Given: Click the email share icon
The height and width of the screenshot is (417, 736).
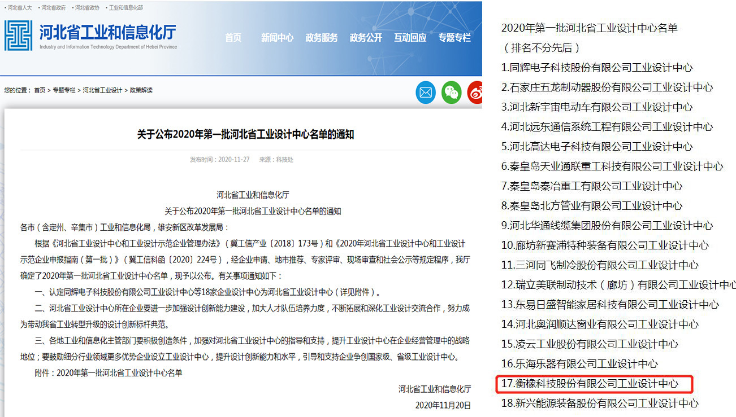Looking at the screenshot, I should tap(426, 93).
